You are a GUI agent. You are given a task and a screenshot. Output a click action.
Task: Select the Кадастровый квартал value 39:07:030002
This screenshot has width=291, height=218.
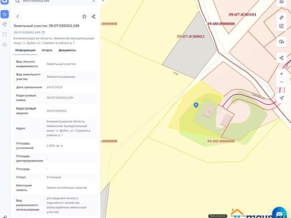(x=56, y=111)
